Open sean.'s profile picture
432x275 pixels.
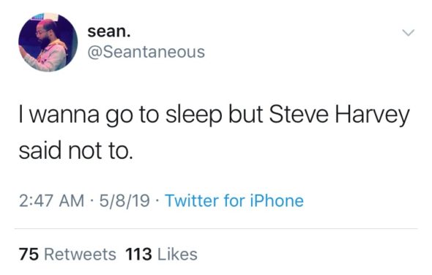(x=48, y=42)
